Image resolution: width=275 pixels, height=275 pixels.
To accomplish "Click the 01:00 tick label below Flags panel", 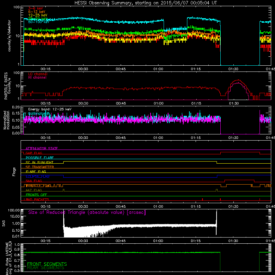I will click(158, 207).
